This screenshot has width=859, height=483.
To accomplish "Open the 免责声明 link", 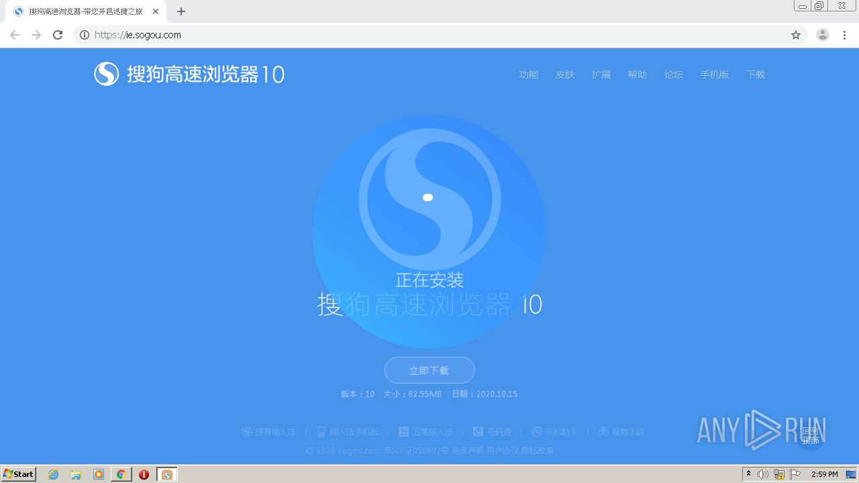I will click(x=468, y=451).
